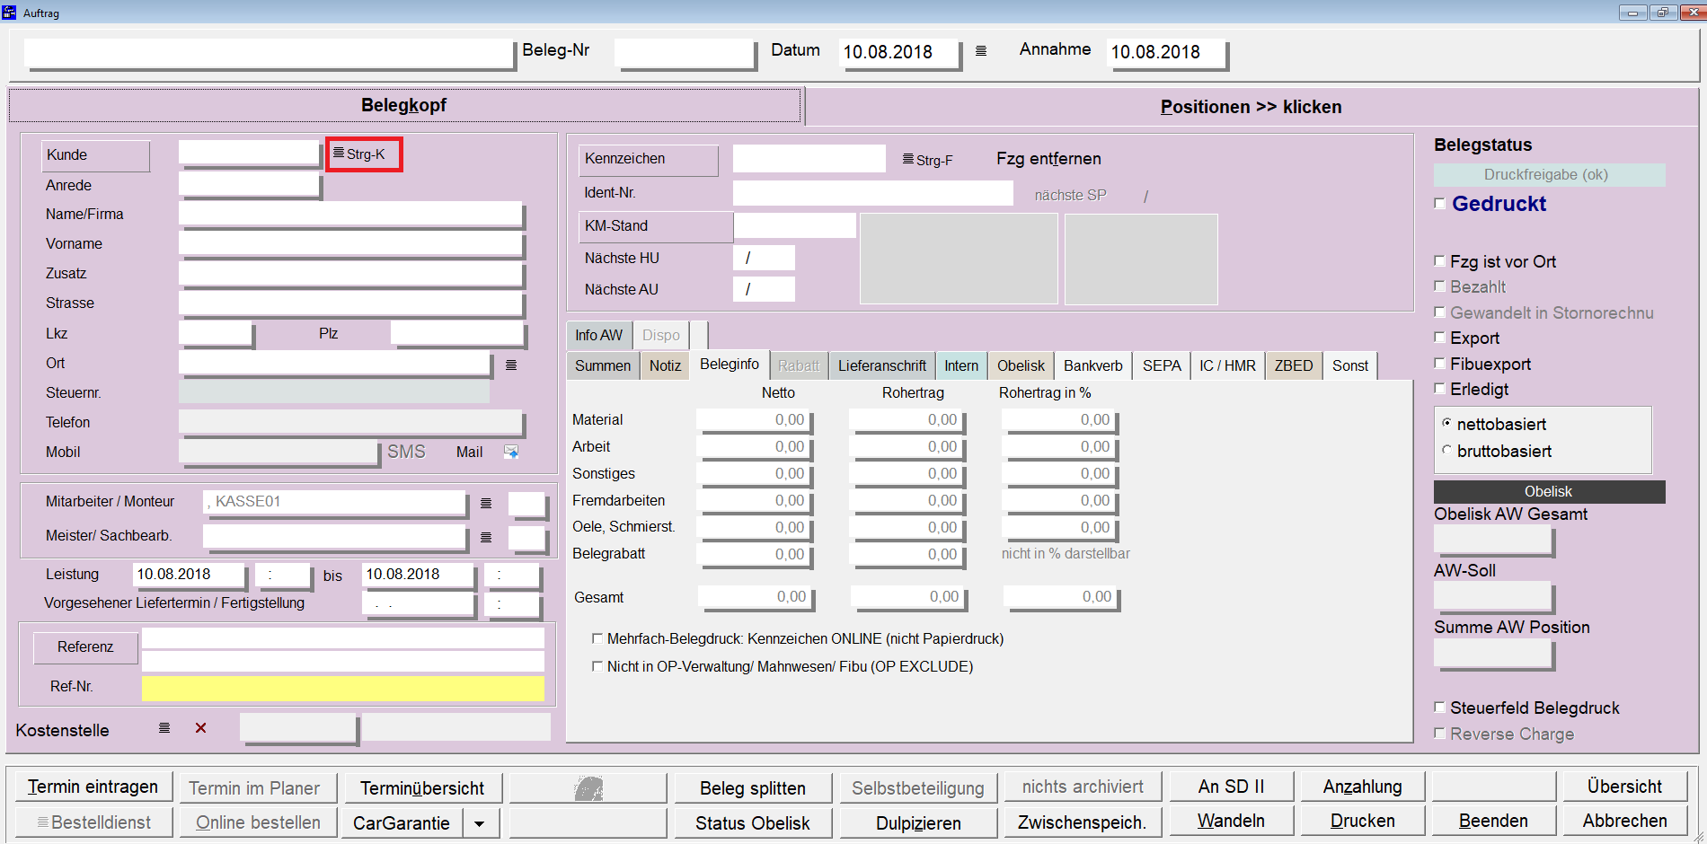This screenshot has height=844, width=1707.
Task: Click the Ident-Nr. input field
Action: click(x=873, y=193)
